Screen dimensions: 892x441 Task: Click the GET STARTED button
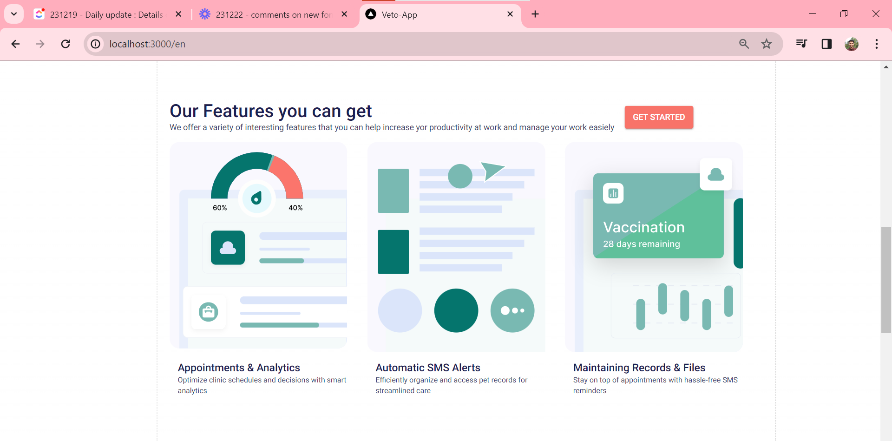658,117
